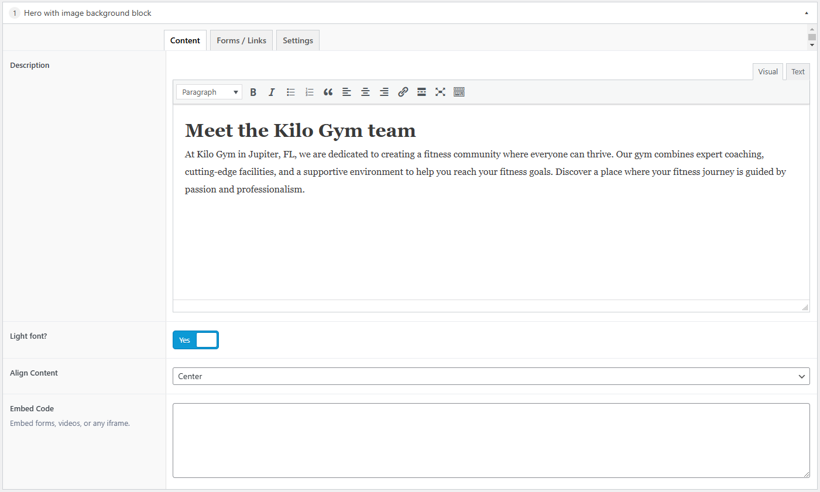
Task: Insert Read More tag
Action: [x=421, y=92]
